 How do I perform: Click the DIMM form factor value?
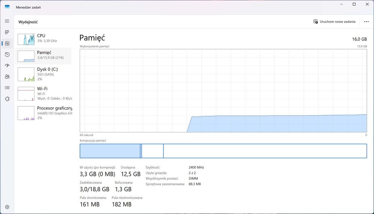(x=193, y=178)
